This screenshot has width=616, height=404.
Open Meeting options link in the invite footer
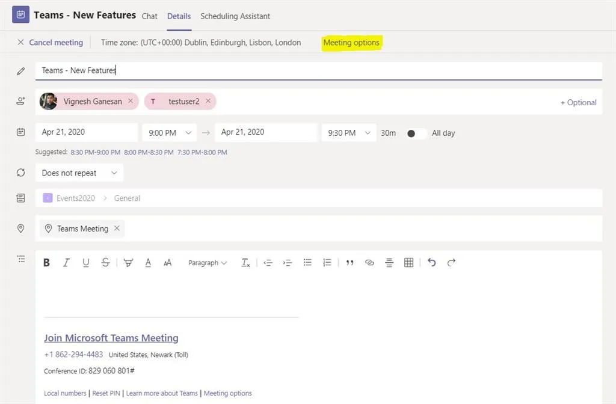pos(227,393)
